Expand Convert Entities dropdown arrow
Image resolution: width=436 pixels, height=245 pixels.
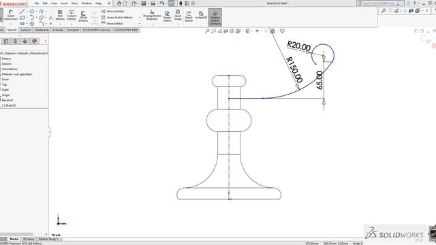[72, 24]
